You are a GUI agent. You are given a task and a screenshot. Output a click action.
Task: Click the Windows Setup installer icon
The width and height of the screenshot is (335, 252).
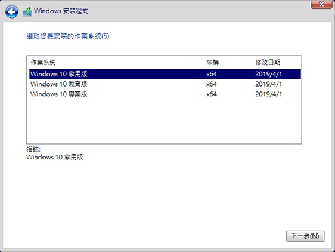(27, 11)
